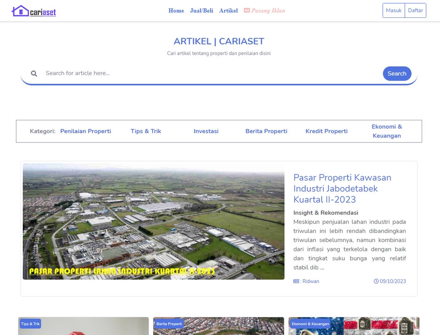Image resolution: width=440 pixels, height=335 pixels.
Task: Click the ad icon beside Pasang Iklan
Action: [247, 10]
